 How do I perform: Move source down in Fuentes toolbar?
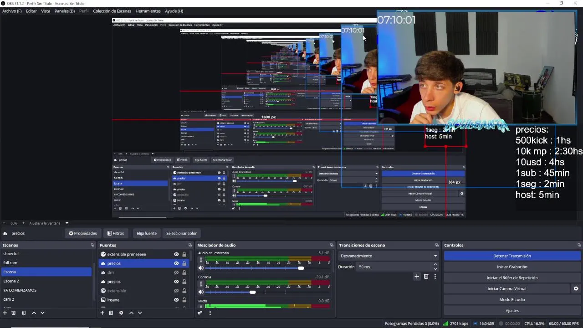coord(140,313)
